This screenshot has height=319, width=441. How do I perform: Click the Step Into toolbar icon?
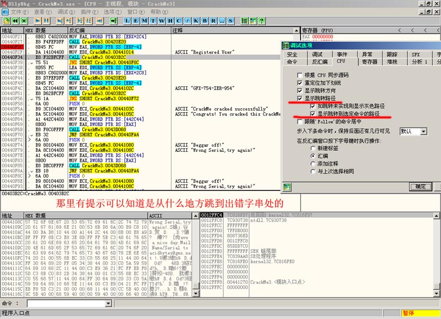coord(60,21)
